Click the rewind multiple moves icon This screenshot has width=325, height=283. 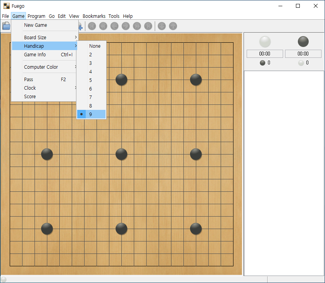[103, 26]
